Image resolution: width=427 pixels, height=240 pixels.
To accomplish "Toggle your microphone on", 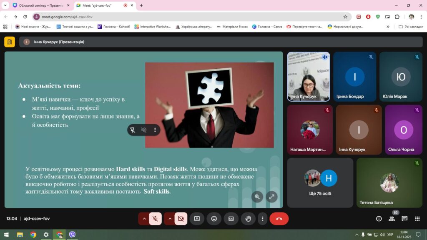I will point(155,218).
